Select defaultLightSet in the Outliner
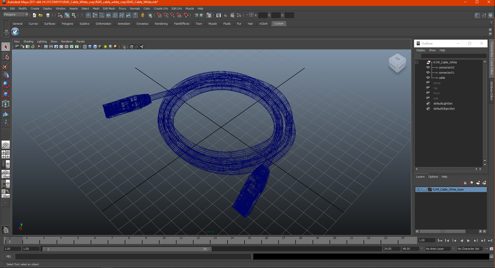This screenshot has height=268, width=495. tap(443, 103)
